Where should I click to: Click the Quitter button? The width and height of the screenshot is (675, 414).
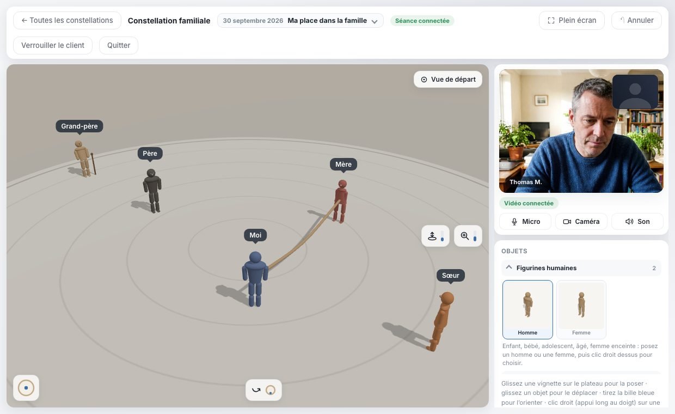point(119,45)
